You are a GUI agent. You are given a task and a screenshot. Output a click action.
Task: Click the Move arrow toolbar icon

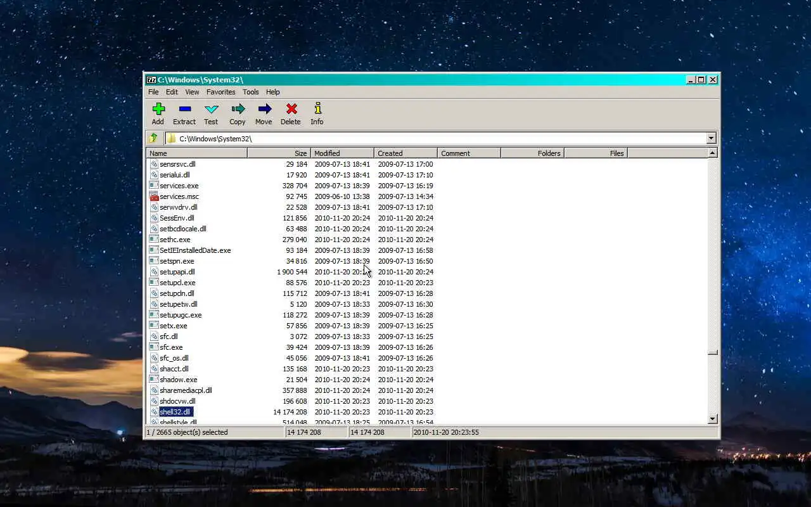point(264,109)
